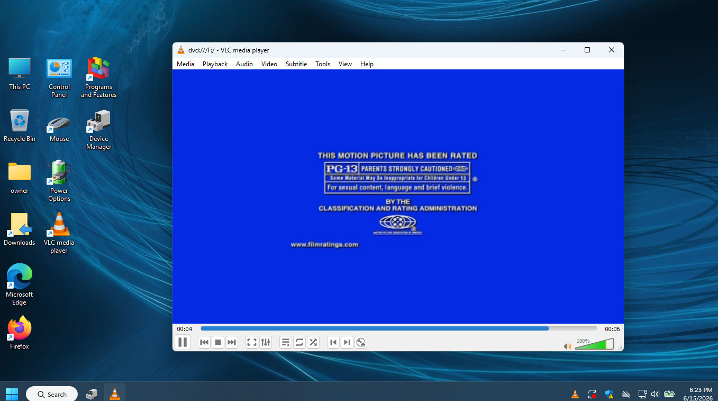The width and height of the screenshot is (718, 401).
Task: Mute VLC audio with speaker icon
Action: 568,346
